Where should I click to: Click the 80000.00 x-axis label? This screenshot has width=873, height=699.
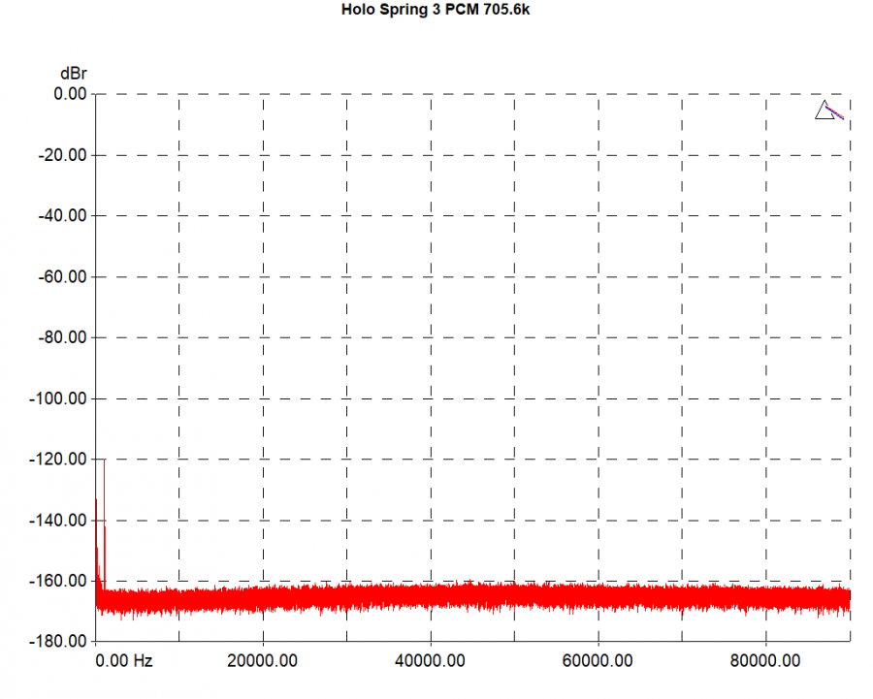pyautogui.click(x=765, y=660)
